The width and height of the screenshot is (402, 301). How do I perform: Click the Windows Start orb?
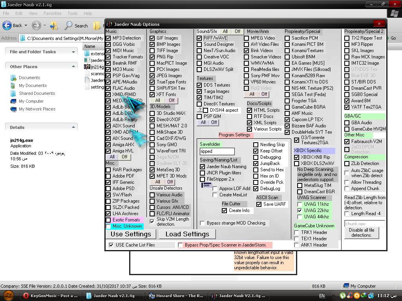pyautogui.click(x=9, y=296)
